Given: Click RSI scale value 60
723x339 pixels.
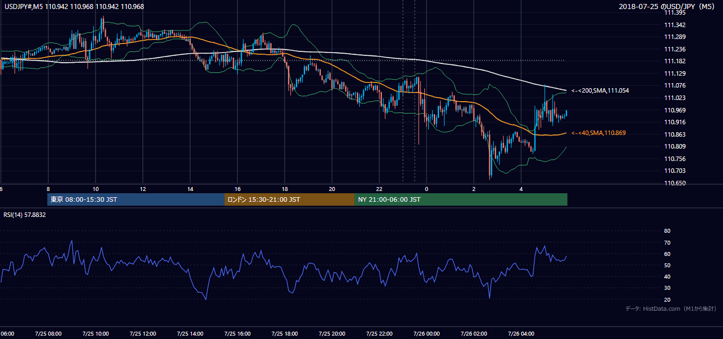Looking at the screenshot, I should coord(667,254).
